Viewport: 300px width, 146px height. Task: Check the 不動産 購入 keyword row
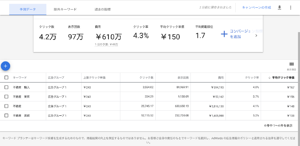coord(6,87)
